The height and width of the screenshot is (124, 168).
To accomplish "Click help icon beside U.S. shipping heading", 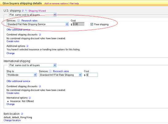I will point(22,11).
